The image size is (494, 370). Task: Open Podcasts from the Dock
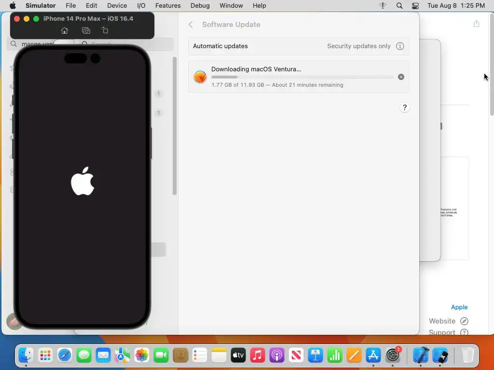276,356
